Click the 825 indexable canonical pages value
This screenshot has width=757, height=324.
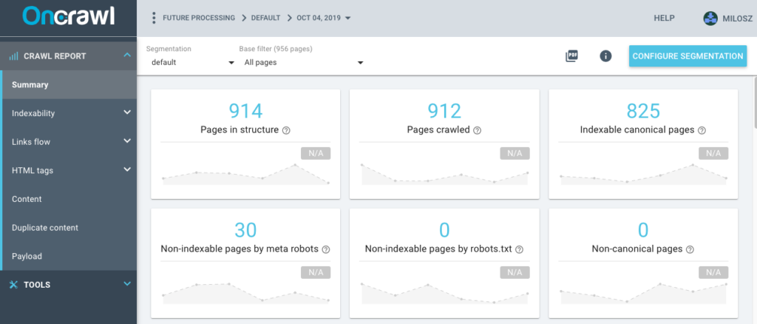point(643,111)
